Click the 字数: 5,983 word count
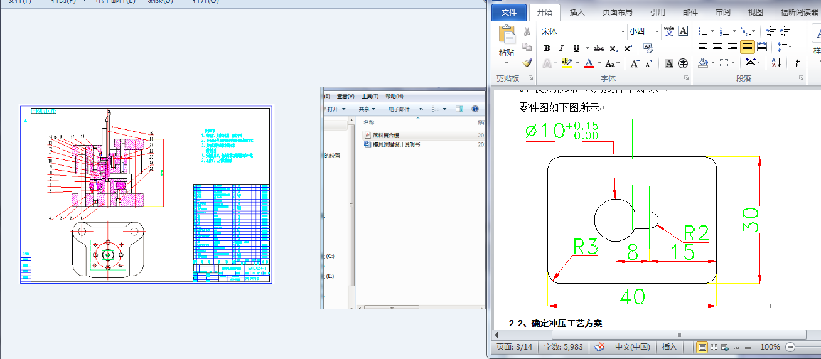The width and height of the screenshot is (821, 359). (x=564, y=347)
